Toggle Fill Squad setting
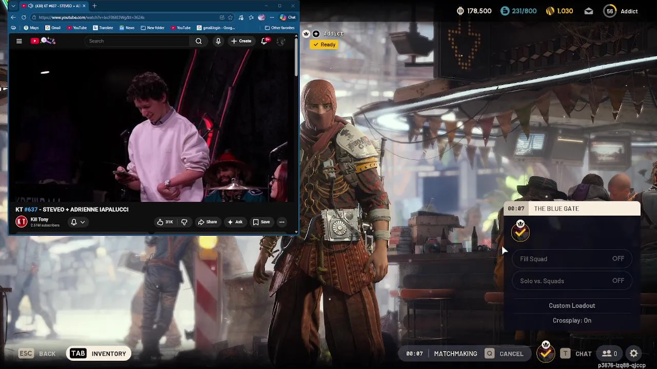Image resolution: width=657 pixels, height=369 pixels. pyautogui.click(x=572, y=259)
